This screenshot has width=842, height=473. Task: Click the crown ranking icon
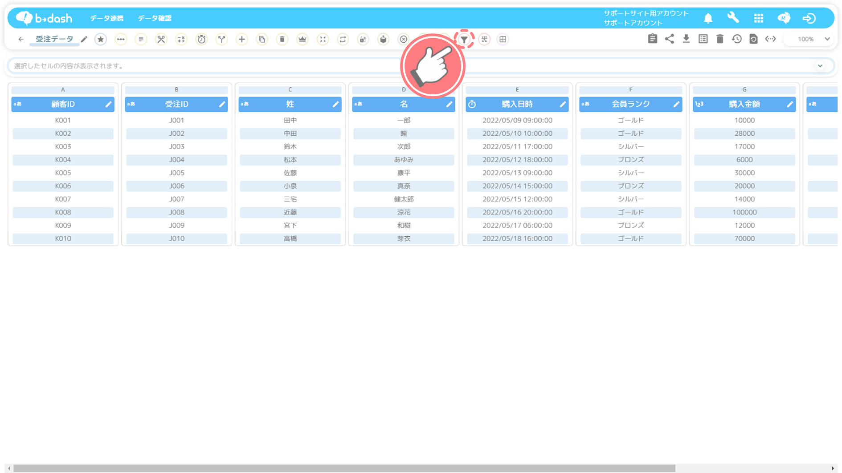(x=302, y=39)
